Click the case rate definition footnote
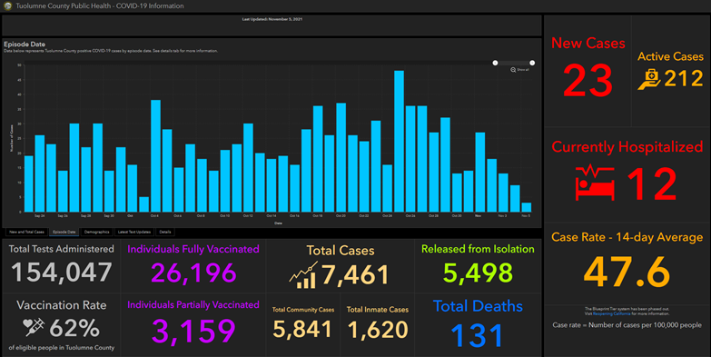Image resolution: width=711 pixels, height=357 pixels. click(x=627, y=325)
